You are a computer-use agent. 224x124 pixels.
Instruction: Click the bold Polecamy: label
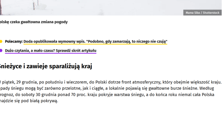(13, 42)
